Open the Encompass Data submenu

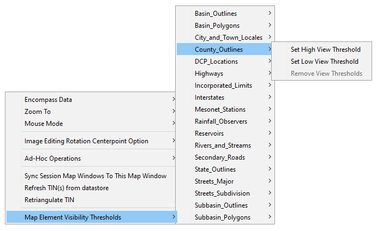pos(48,100)
